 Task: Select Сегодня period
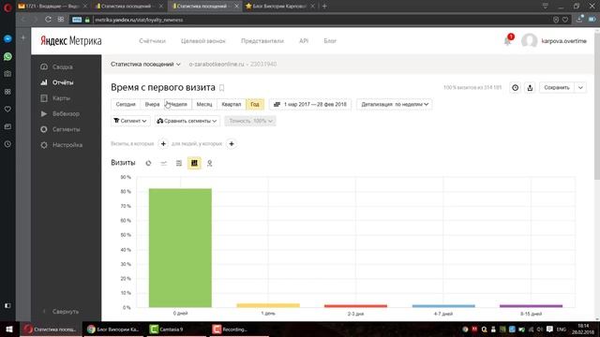pyautogui.click(x=126, y=104)
